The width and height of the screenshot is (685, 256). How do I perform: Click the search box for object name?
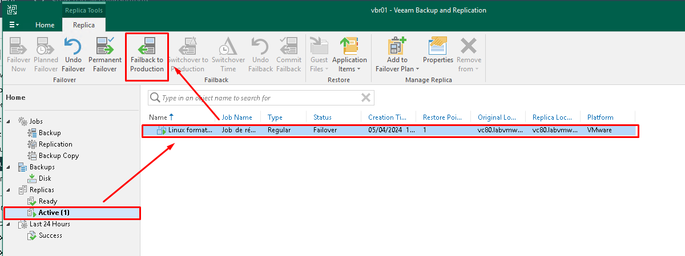(260, 98)
